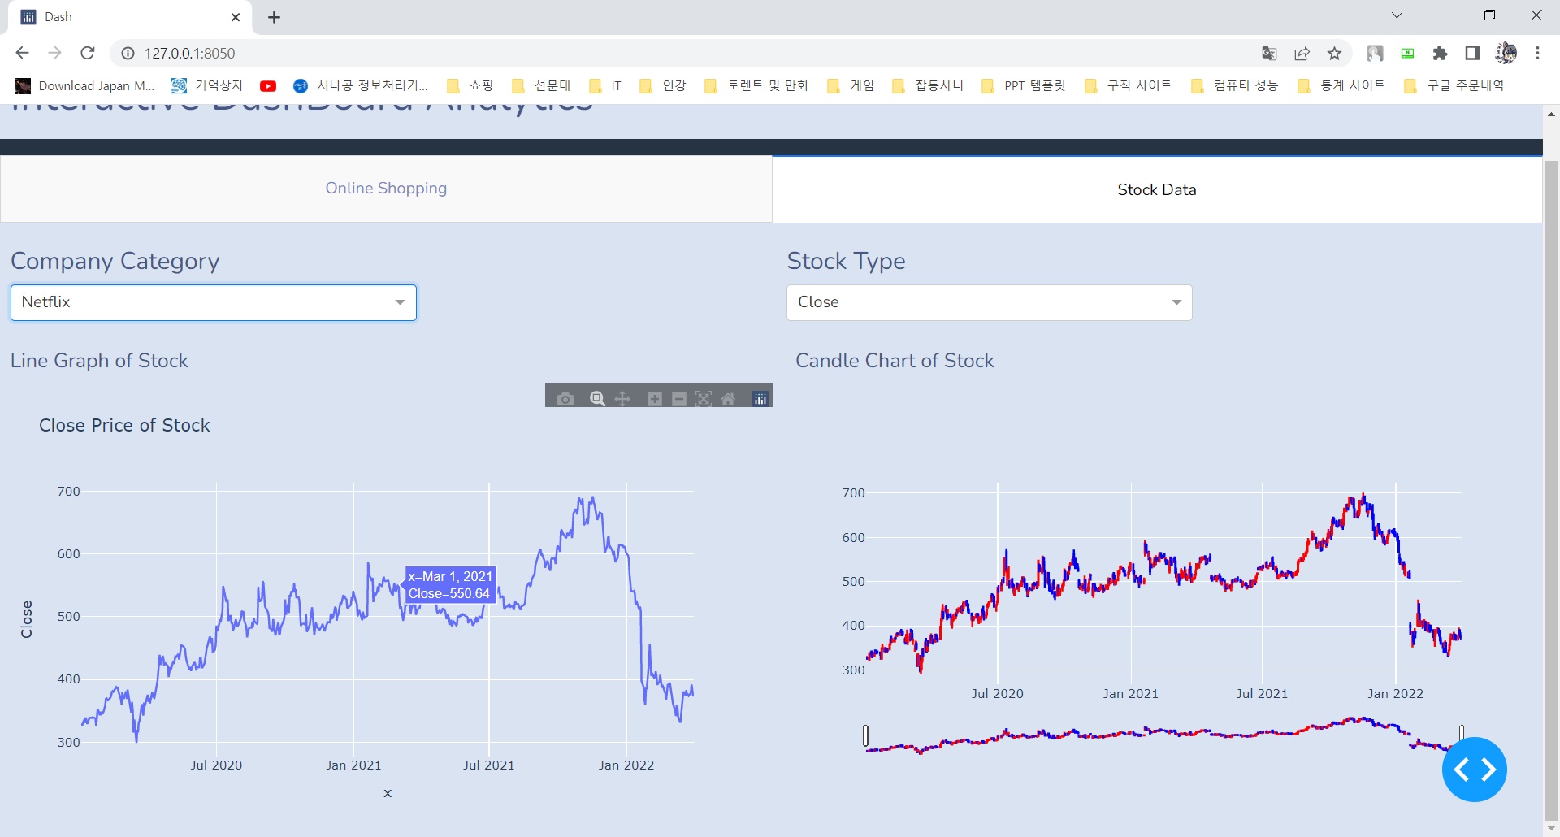Open the Chrome three-dot menu
Viewport: 1560px width, 837px height.
pyautogui.click(x=1537, y=53)
